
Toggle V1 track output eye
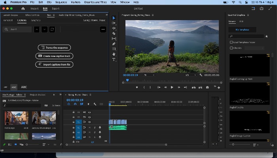pos(89,122)
